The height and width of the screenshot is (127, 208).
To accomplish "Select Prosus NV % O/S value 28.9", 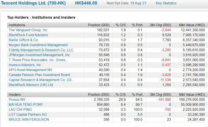I will pos(122,100).
